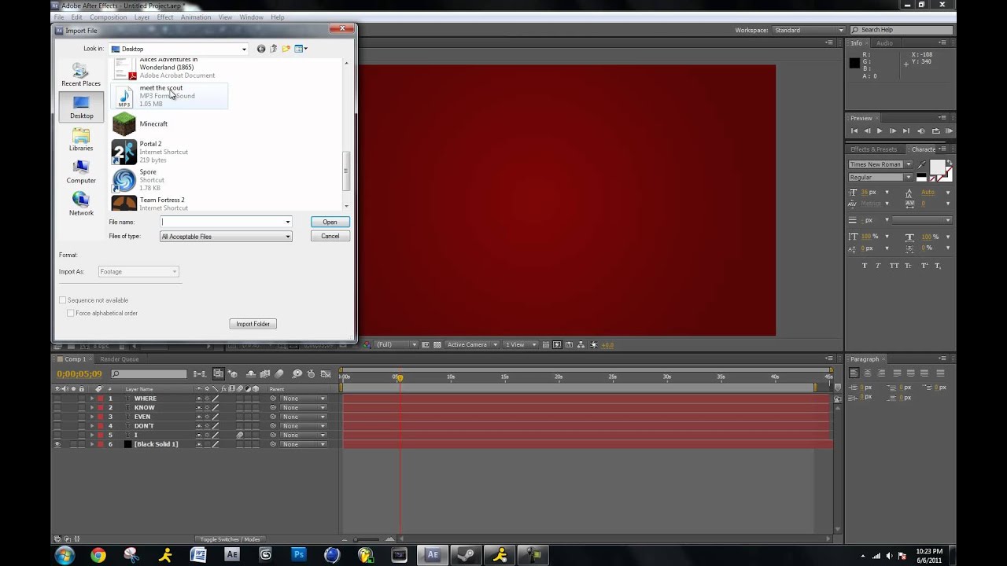
Task: Apply Faux Bold in Character panel
Action: click(865, 266)
